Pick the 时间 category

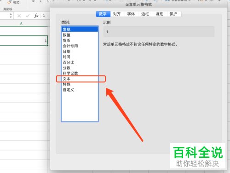tap(80, 57)
